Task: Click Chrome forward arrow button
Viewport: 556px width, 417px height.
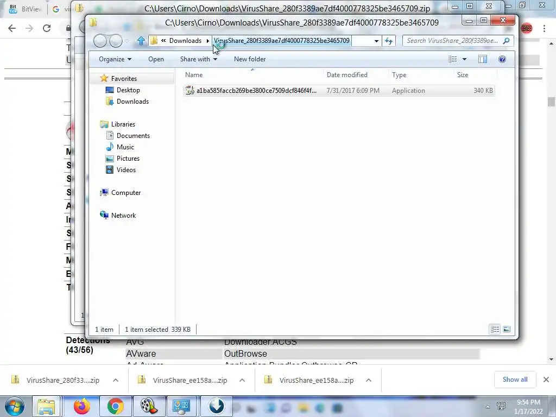Action: (29, 28)
